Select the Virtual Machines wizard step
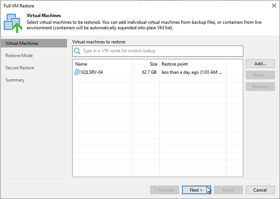 (x=22, y=43)
